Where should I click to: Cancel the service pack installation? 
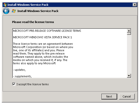(127, 96)
